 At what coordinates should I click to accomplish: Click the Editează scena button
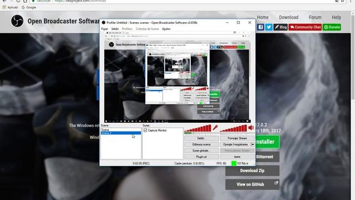click(x=201, y=144)
